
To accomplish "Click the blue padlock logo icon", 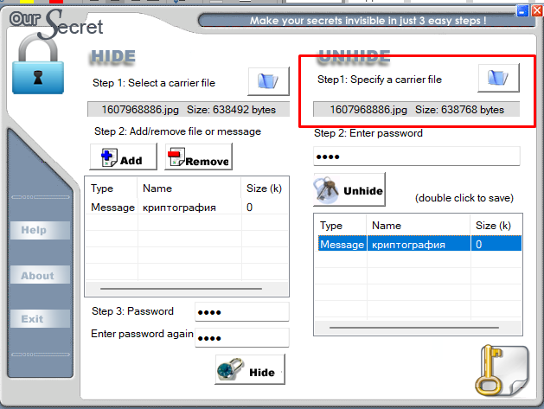I will coord(38,64).
